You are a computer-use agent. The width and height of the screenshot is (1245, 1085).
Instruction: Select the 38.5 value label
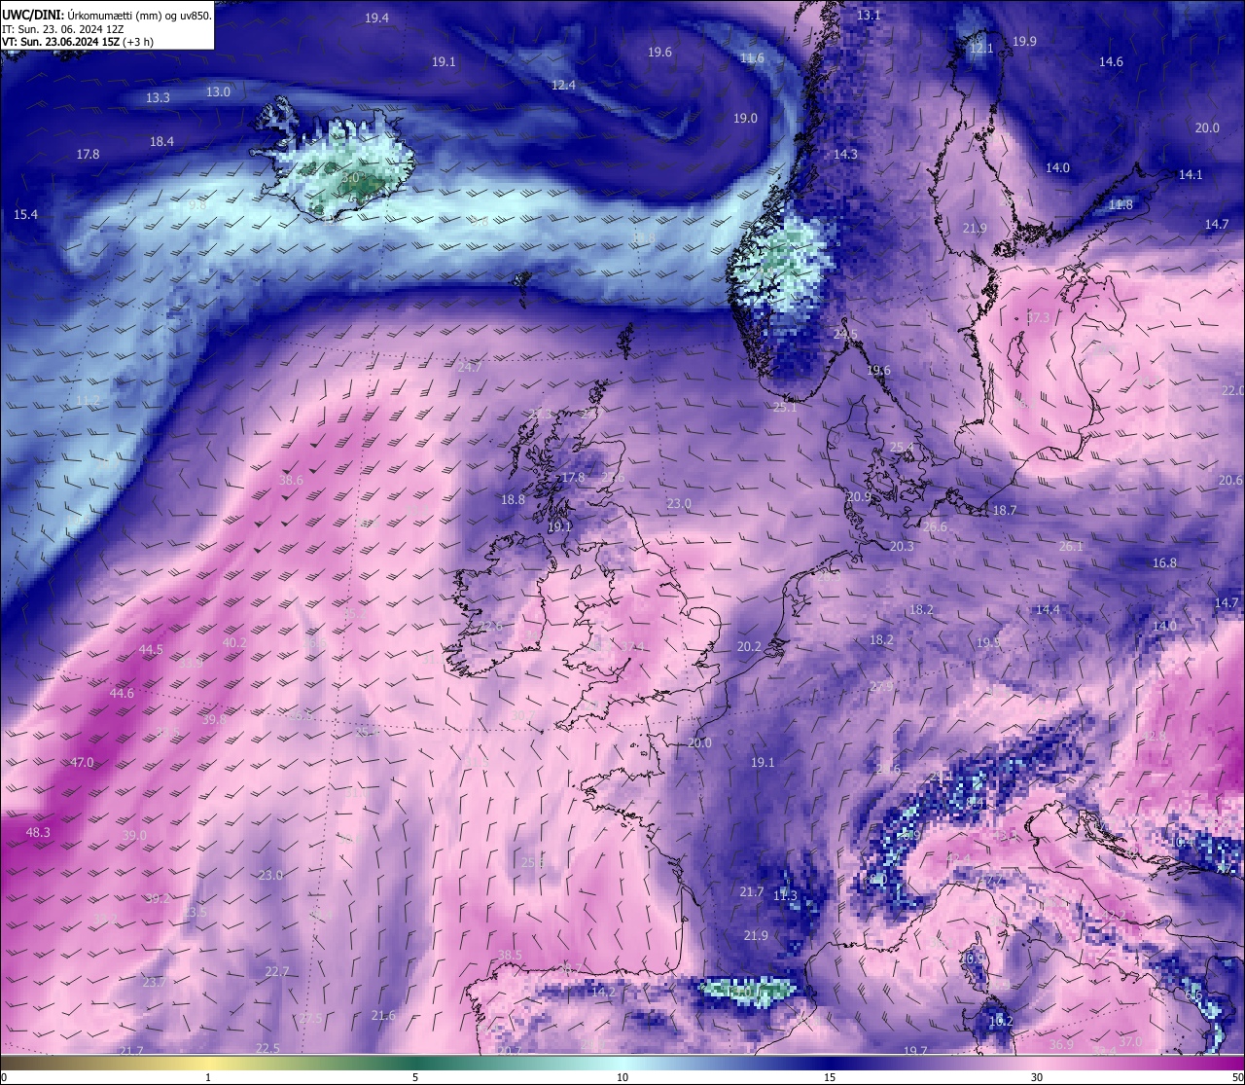pyautogui.click(x=510, y=956)
